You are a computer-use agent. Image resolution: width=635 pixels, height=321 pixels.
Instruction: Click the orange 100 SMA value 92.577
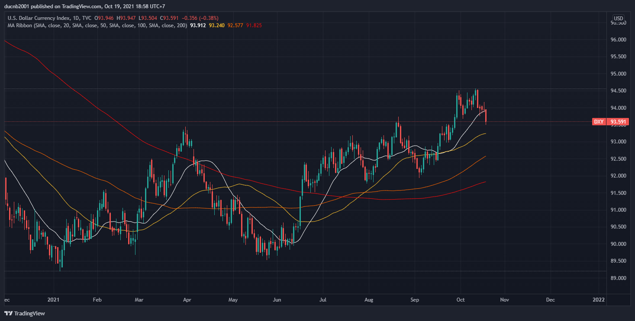235,26
